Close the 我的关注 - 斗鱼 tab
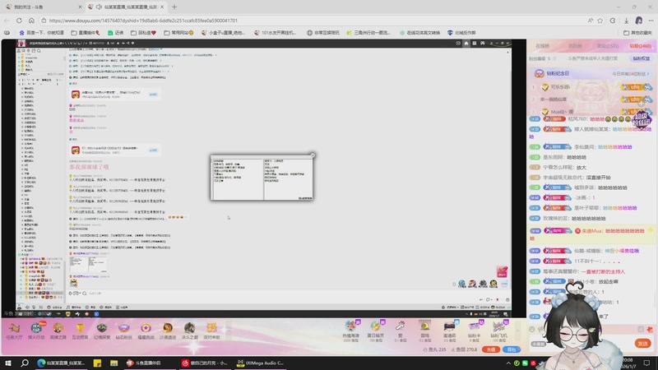658x370 pixels. (x=80, y=7)
